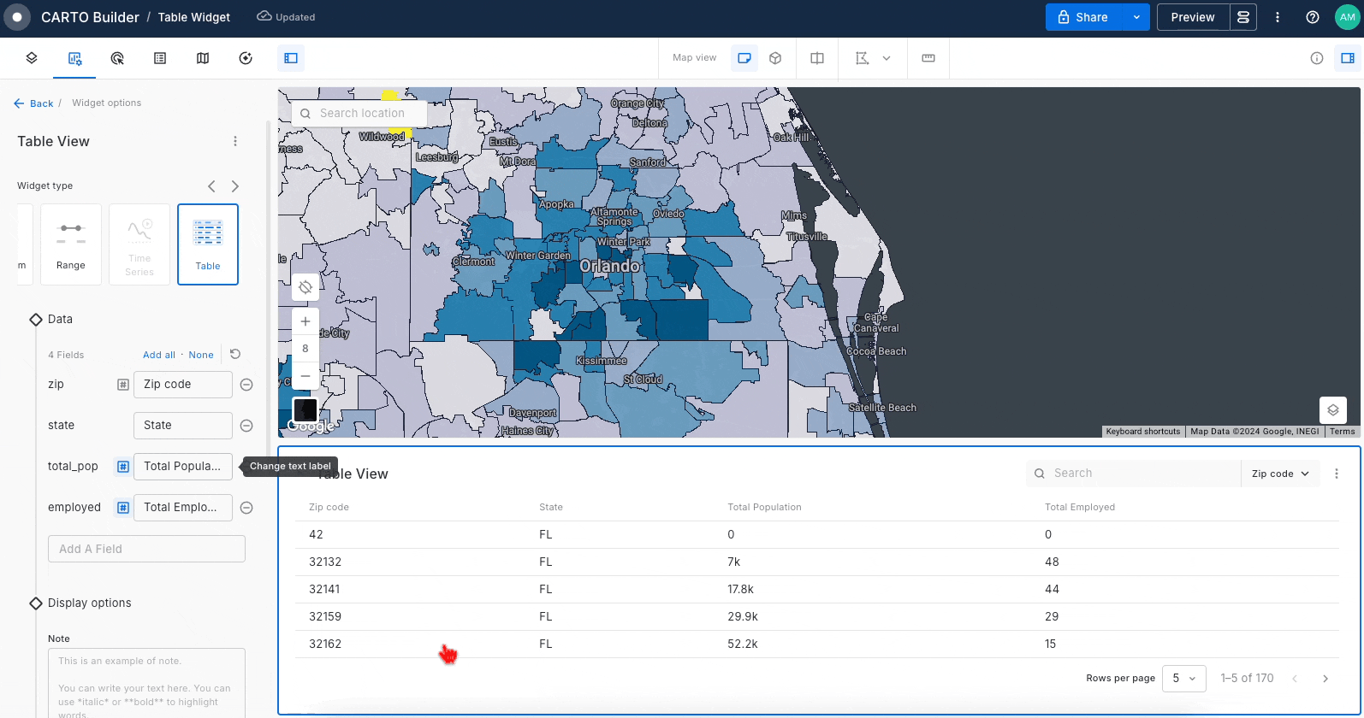This screenshot has height=718, width=1364.
Task: Activate the measure distance ruler tool
Action: click(928, 58)
